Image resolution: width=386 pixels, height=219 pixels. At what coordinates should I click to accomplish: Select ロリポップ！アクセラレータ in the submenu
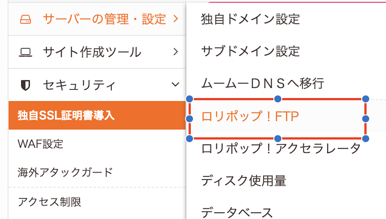(x=281, y=149)
